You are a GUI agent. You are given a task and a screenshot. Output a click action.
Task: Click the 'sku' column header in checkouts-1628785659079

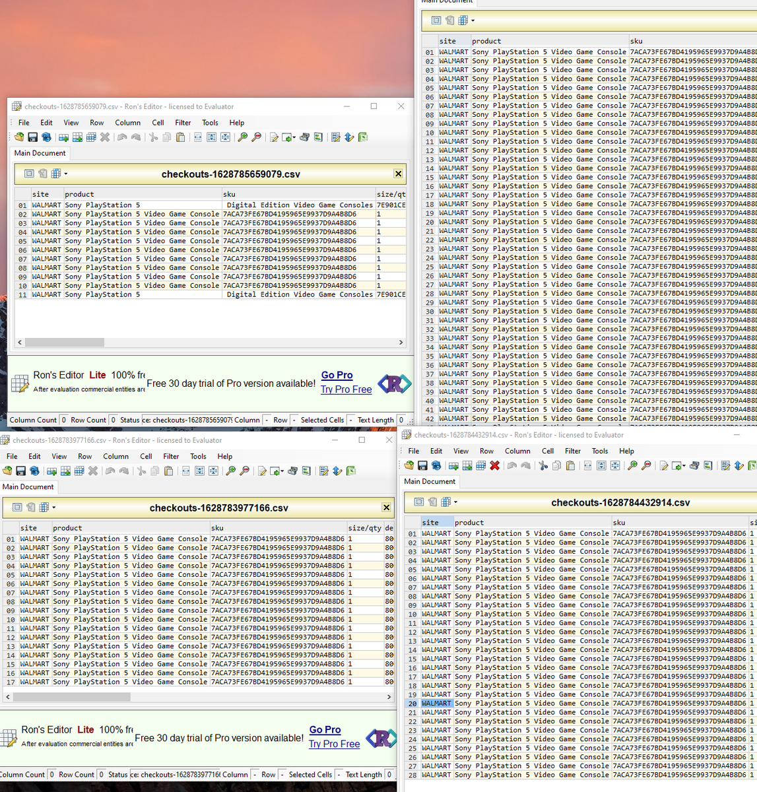(298, 194)
